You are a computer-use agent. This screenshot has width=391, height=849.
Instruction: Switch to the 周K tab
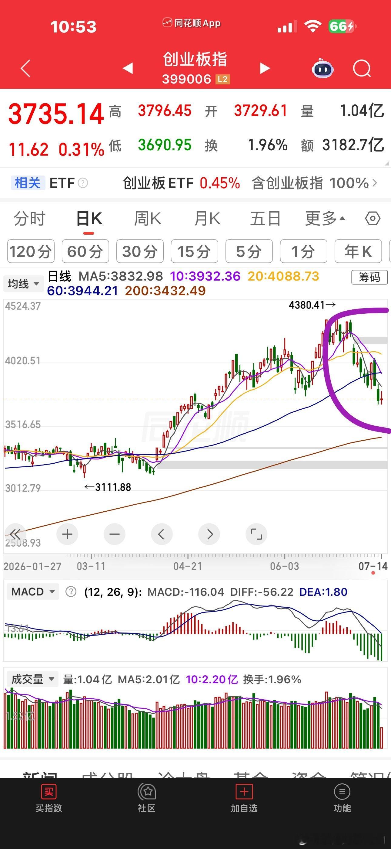tap(147, 219)
